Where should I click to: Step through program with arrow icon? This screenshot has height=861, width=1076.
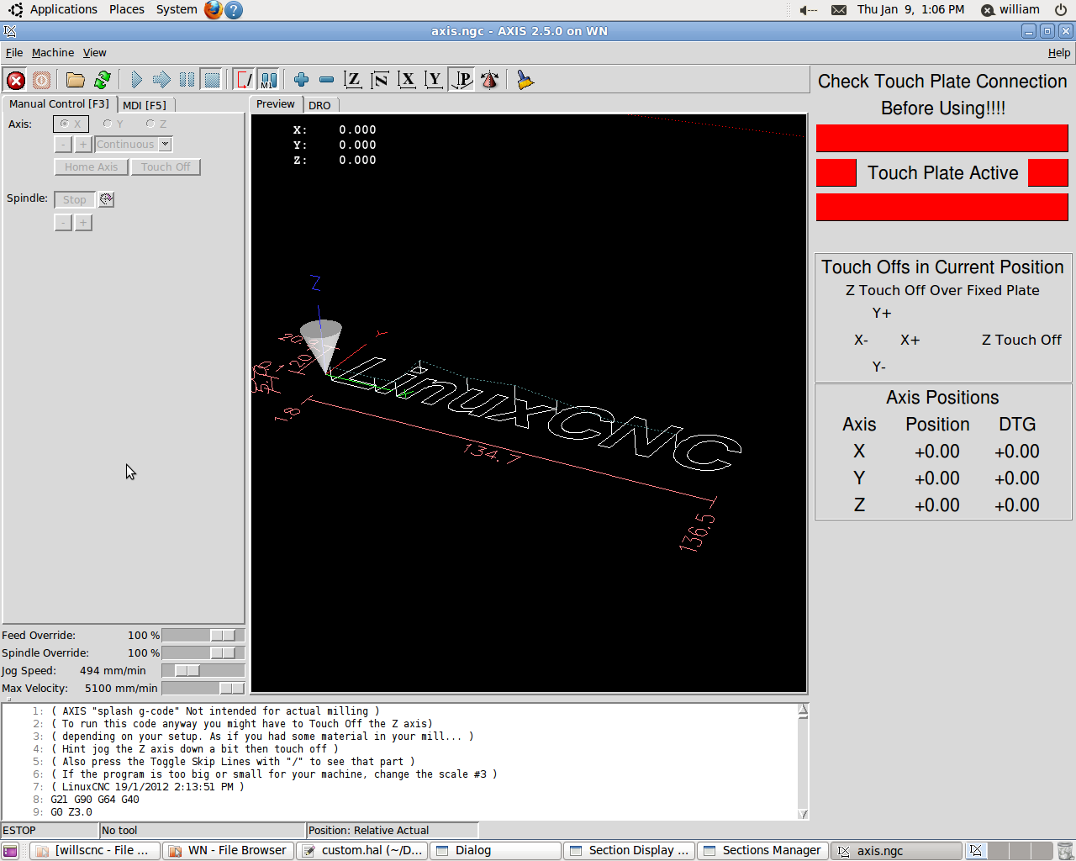click(161, 80)
